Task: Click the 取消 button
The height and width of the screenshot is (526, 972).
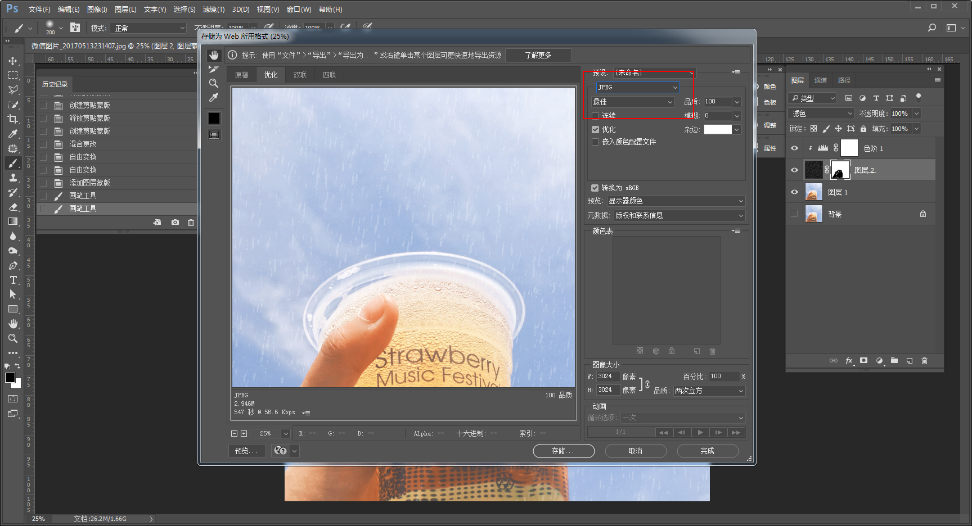Action: (636, 451)
